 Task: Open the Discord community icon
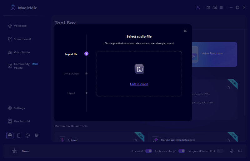click(215, 7)
